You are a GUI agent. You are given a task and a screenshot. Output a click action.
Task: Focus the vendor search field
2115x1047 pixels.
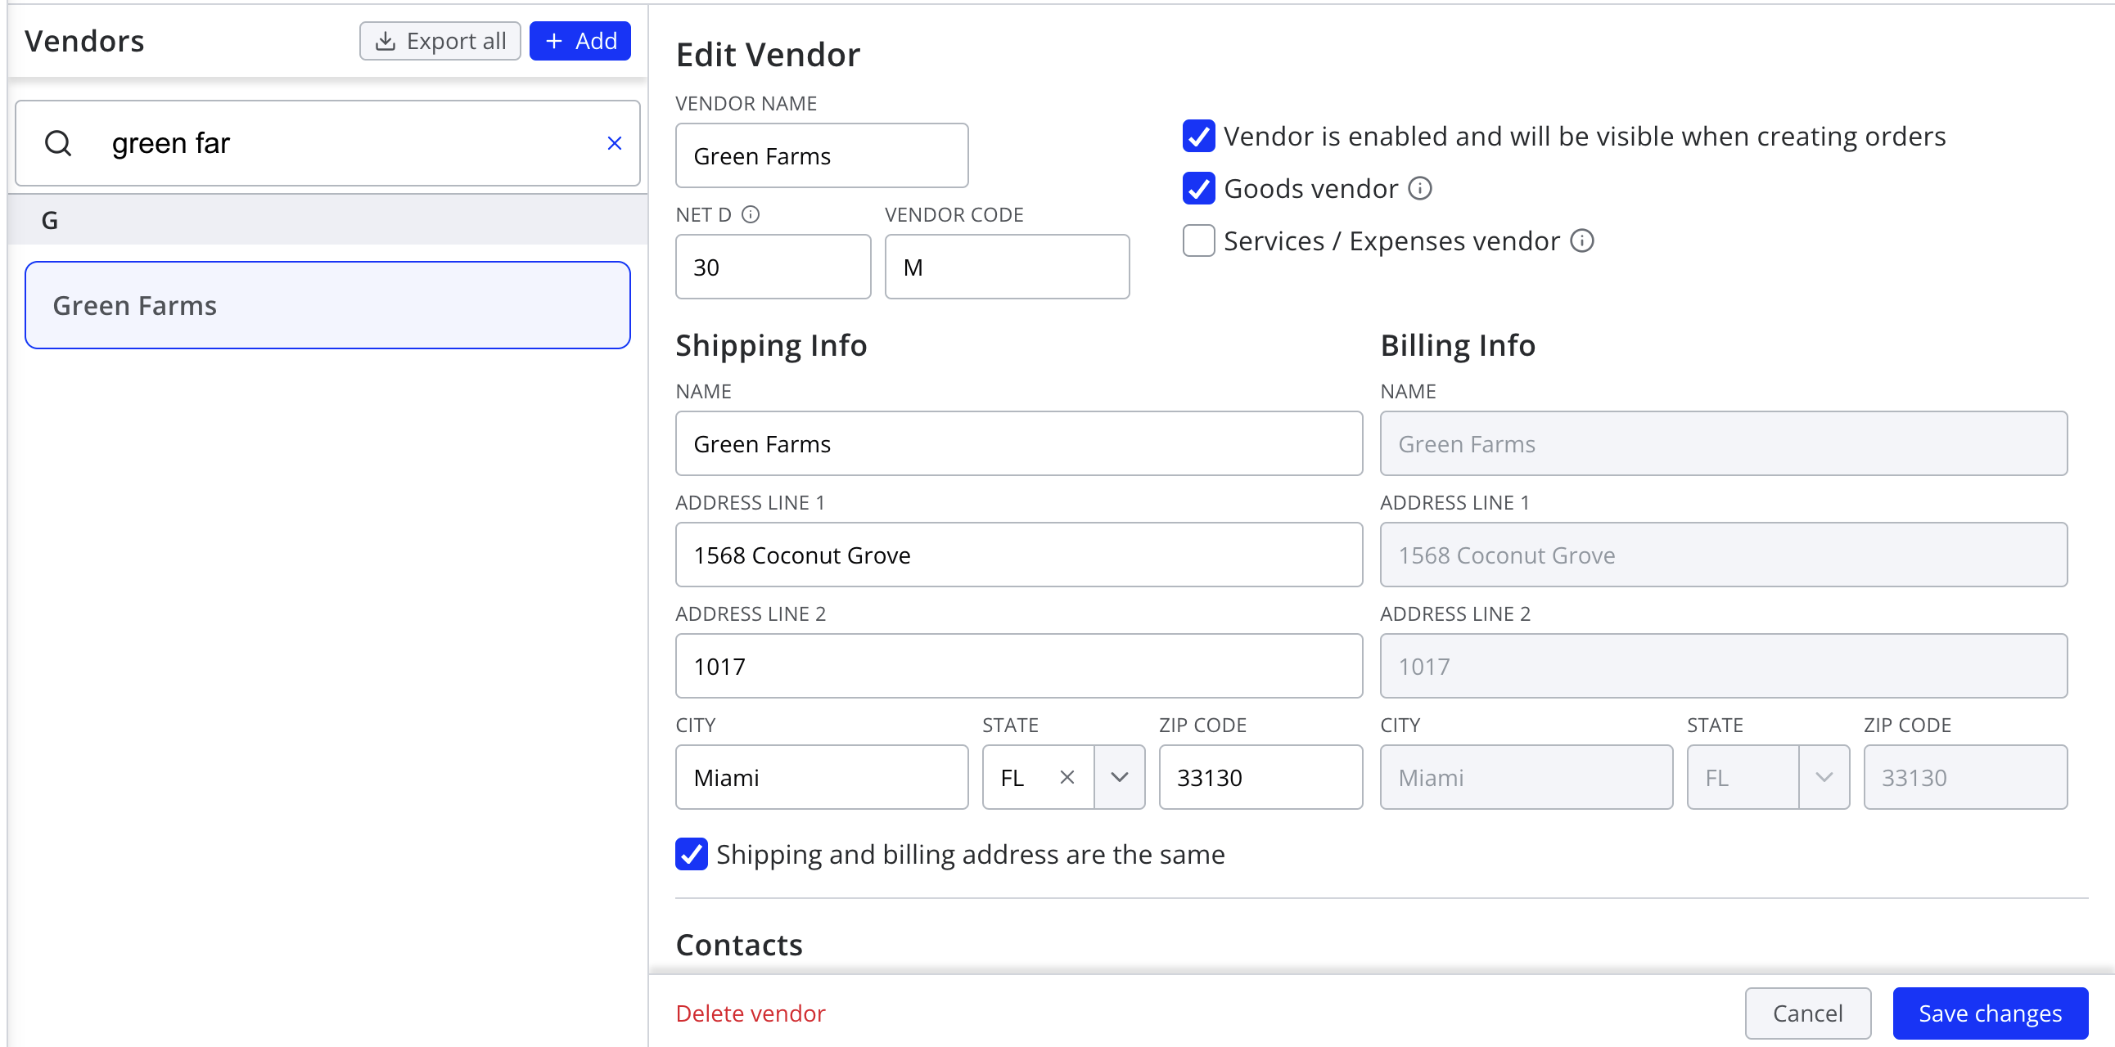click(x=327, y=143)
